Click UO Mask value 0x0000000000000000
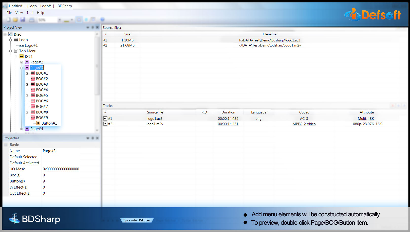Screen dimensions: 410x232 (61, 169)
